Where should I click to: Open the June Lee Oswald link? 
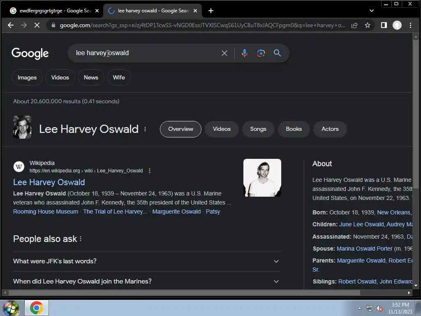tap(361, 224)
